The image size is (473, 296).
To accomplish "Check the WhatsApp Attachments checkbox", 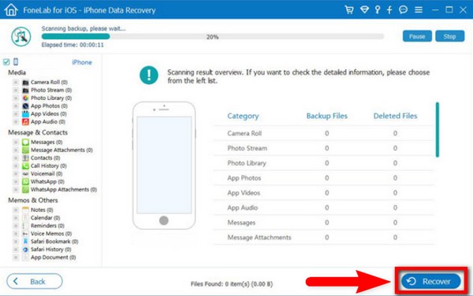I will [16, 190].
